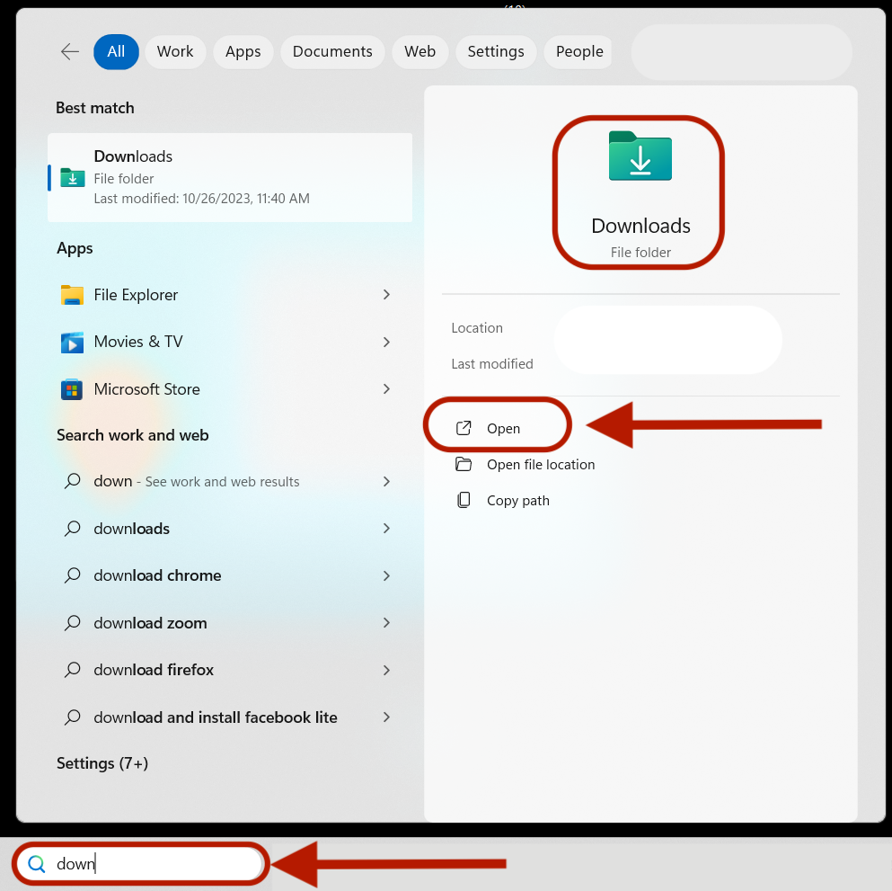Click search icon beside 'facebook lite' suggestion

point(72,717)
